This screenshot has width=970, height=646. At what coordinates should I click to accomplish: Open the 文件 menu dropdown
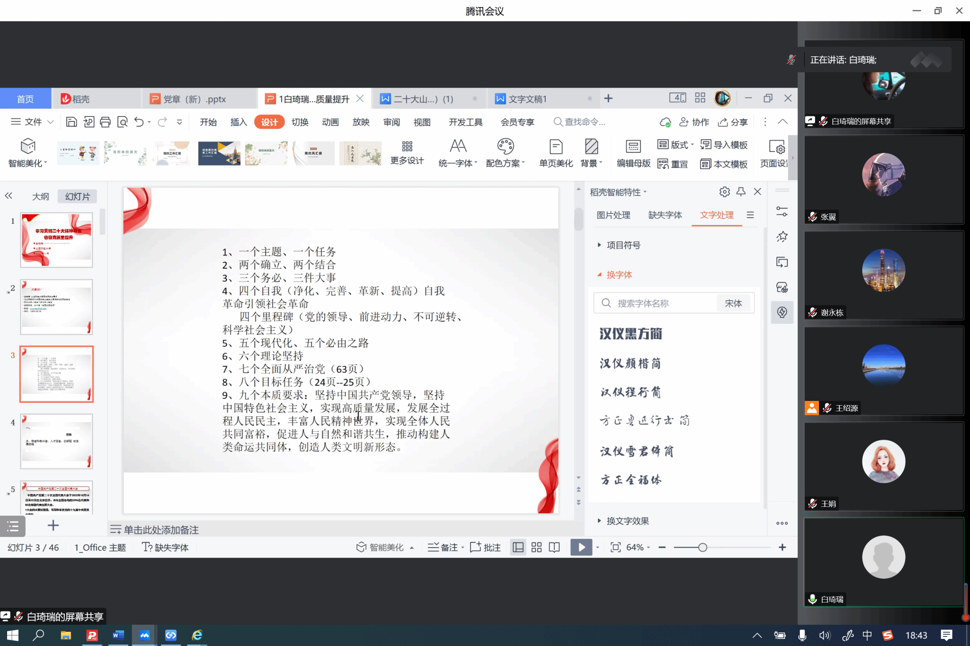point(32,122)
